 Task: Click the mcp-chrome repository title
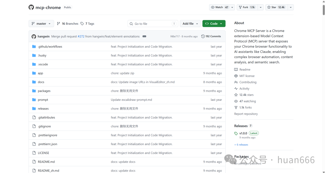pos(48,8)
